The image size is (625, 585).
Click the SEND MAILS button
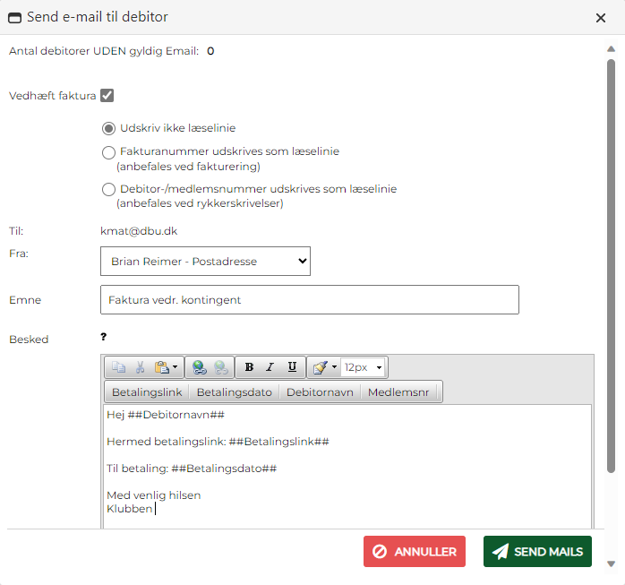[537, 552]
